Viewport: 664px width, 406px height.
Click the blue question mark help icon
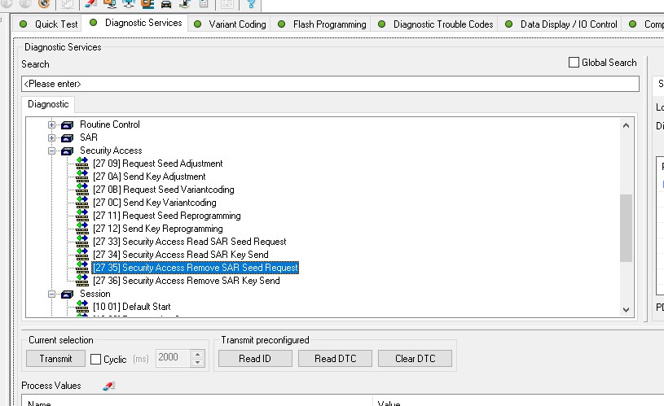point(252,4)
